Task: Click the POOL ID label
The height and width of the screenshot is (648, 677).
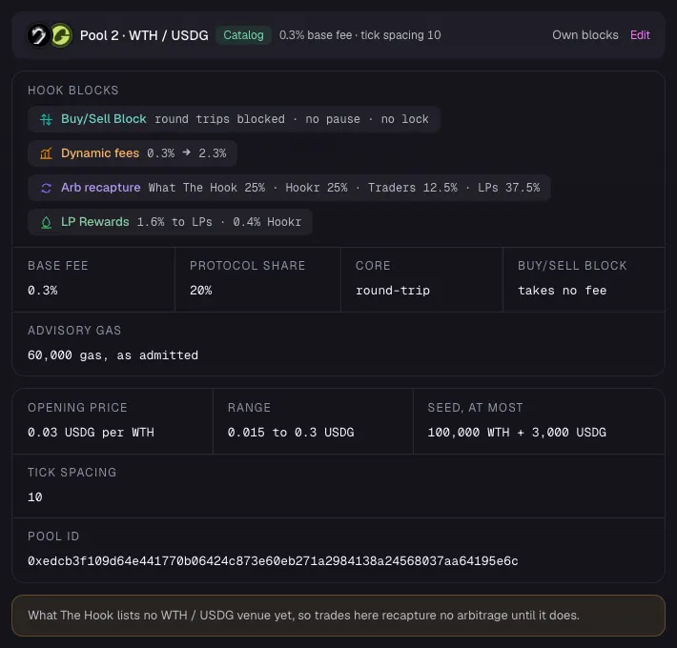Action: click(x=53, y=537)
